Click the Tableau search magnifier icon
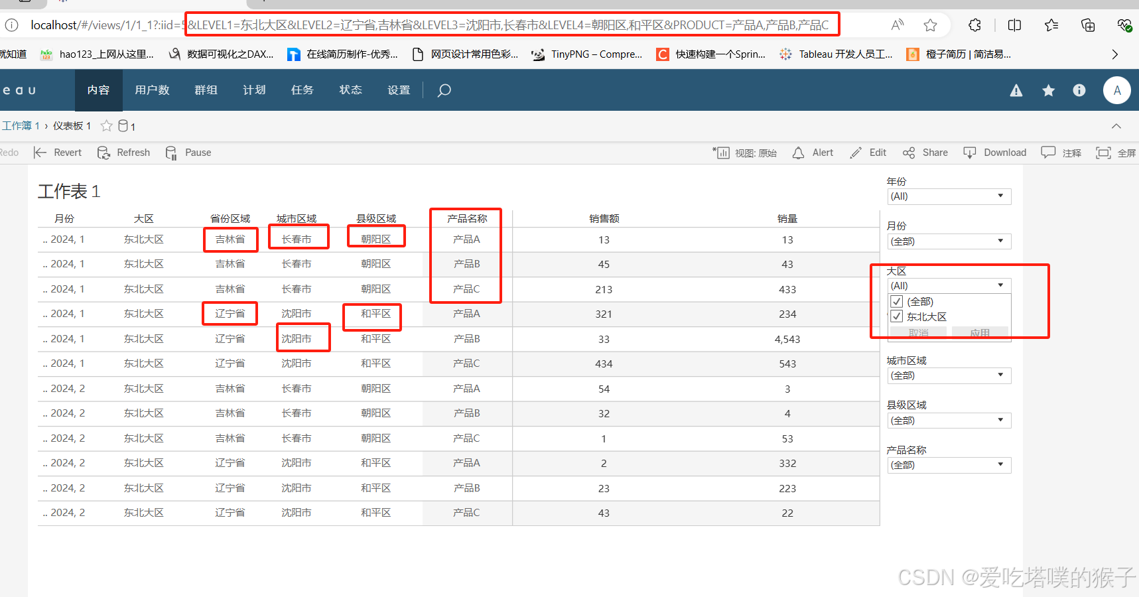1139x597 pixels. pos(444,90)
